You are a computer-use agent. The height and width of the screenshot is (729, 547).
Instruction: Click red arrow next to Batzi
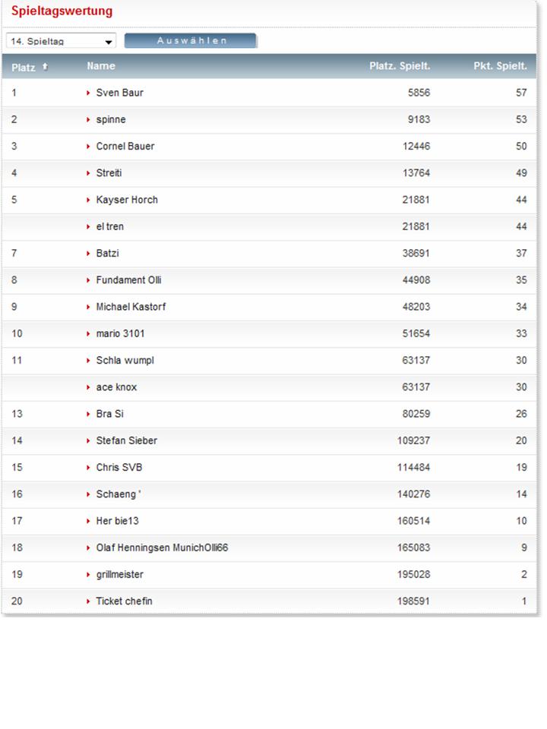tap(89, 254)
